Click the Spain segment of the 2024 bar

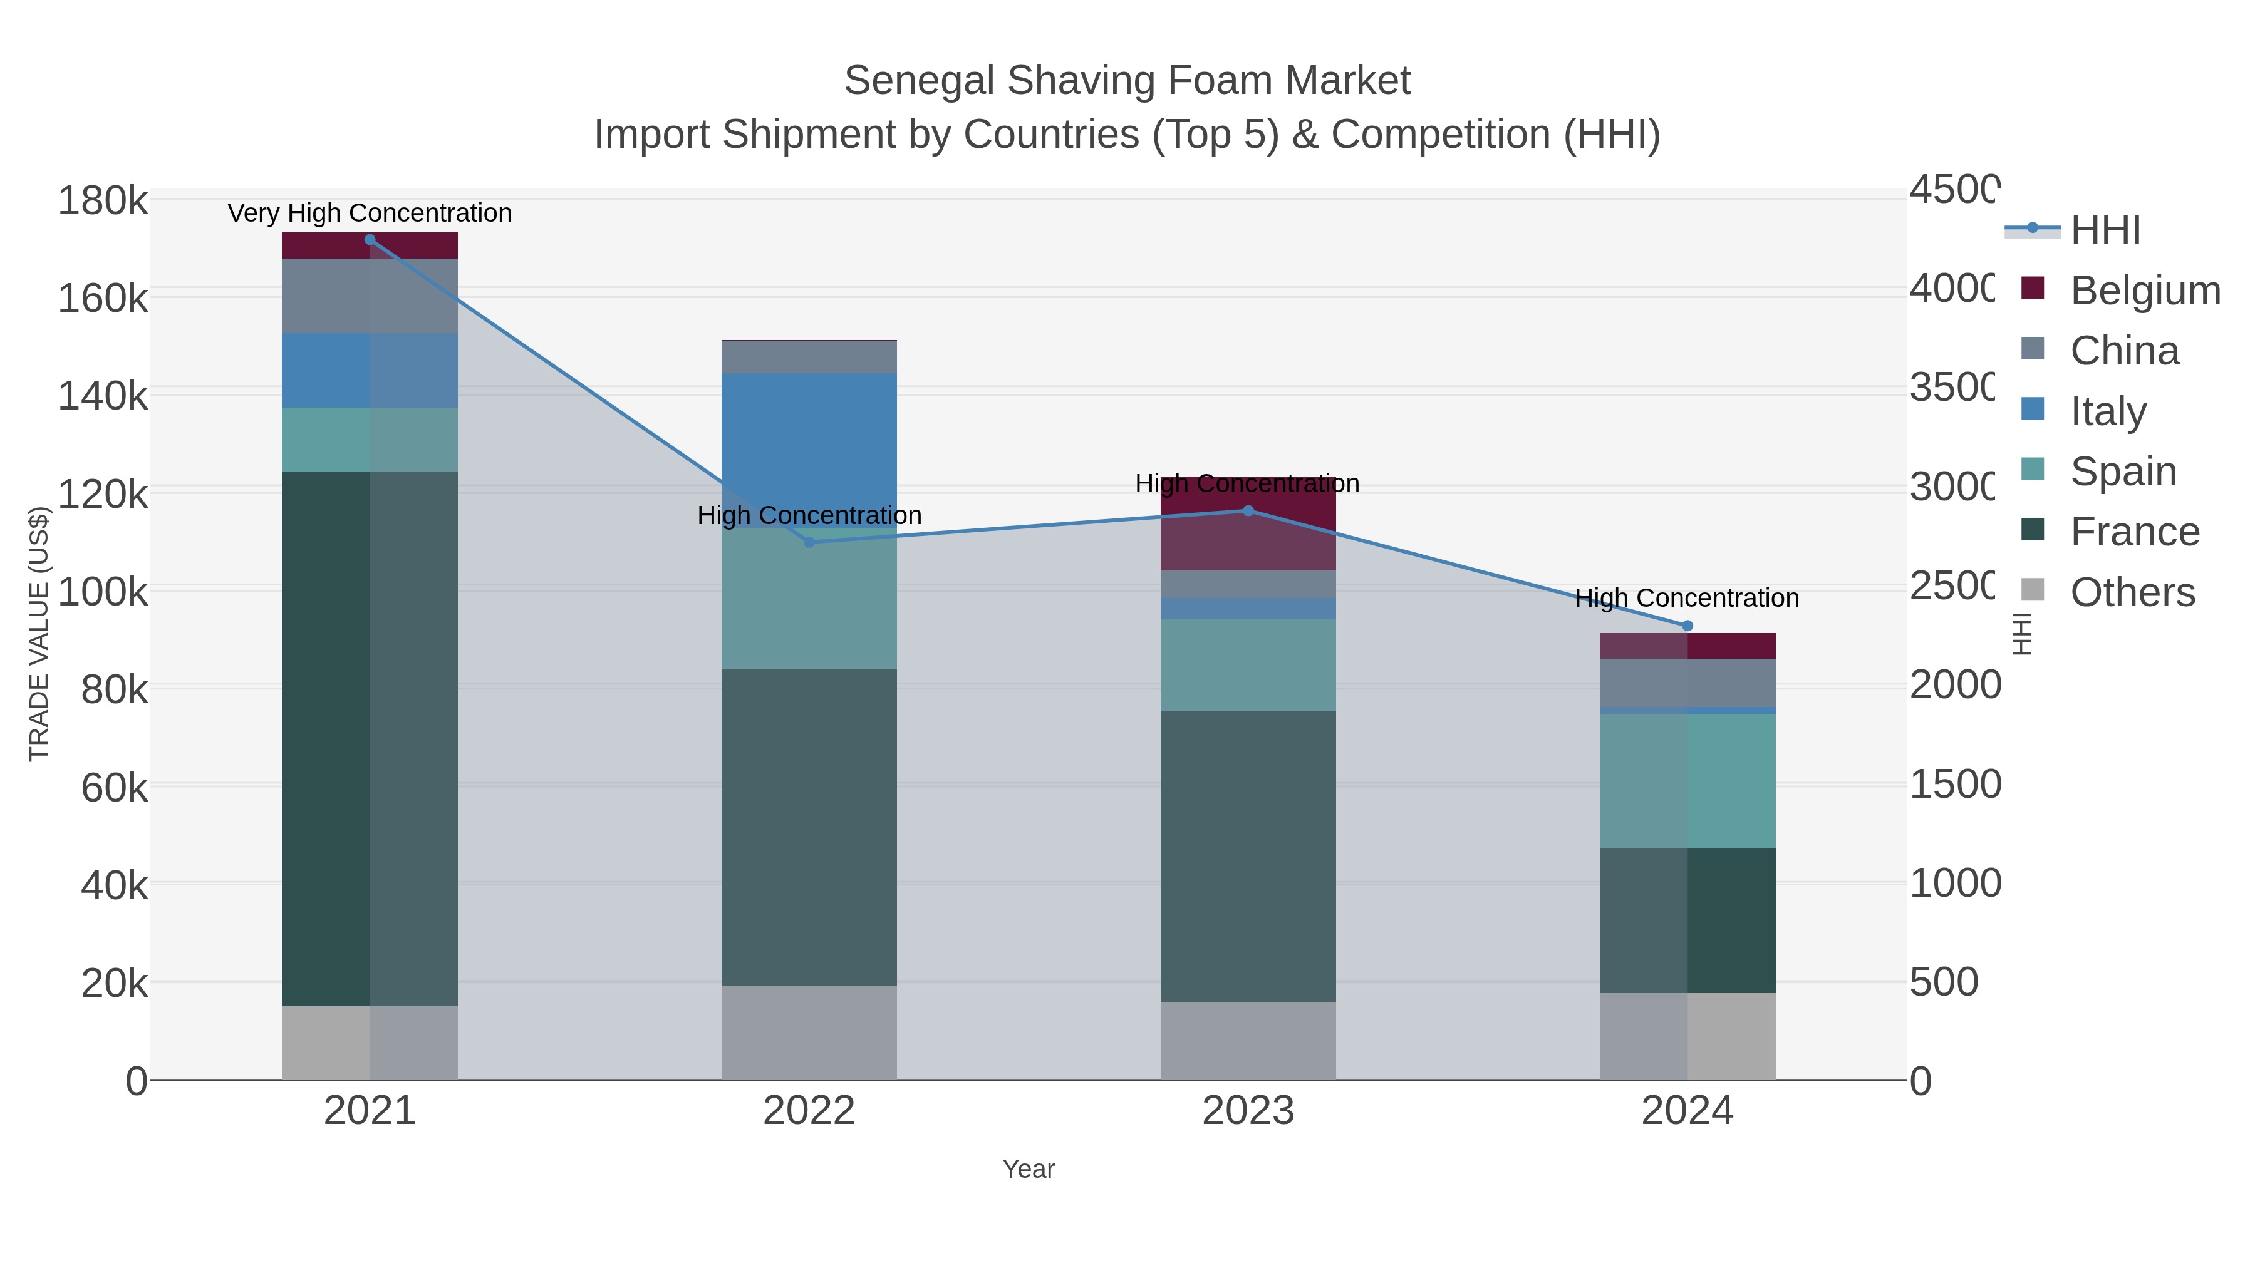[1687, 781]
